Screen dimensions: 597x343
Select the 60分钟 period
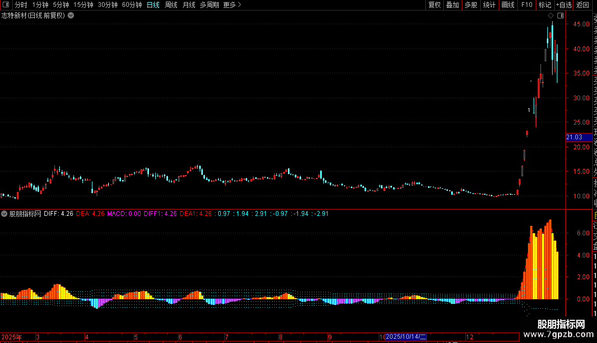pos(132,5)
